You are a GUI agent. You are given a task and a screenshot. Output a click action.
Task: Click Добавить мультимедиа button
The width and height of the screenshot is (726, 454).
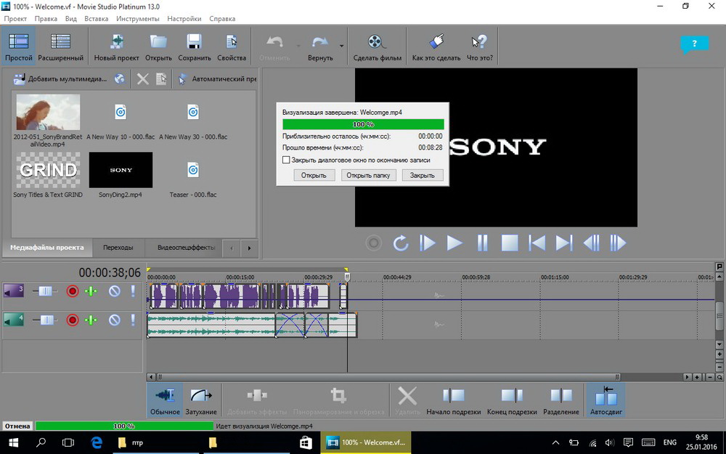[x=60, y=78]
